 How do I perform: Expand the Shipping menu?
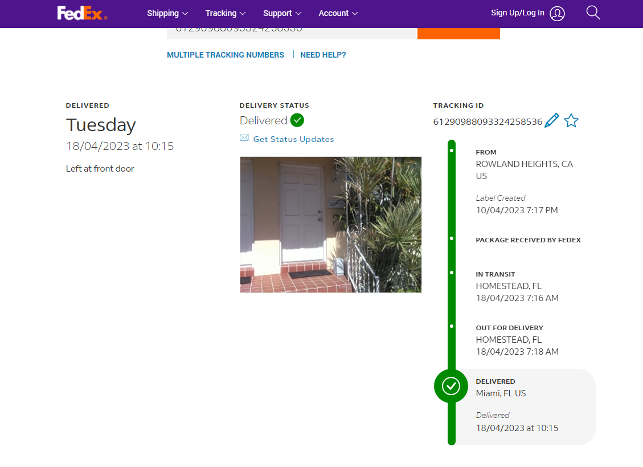coord(167,13)
